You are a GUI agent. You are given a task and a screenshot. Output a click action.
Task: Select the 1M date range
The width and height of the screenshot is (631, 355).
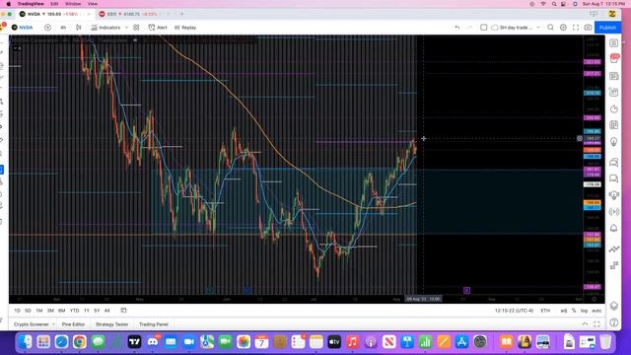tap(39, 311)
